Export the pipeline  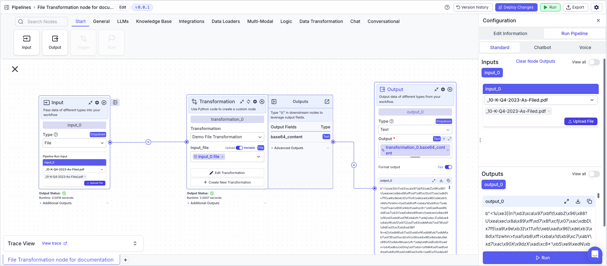pyautogui.click(x=575, y=7)
